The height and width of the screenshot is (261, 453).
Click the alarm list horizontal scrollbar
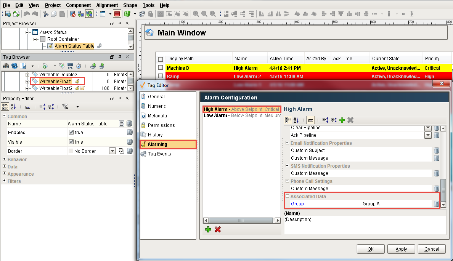click(241, 221)
